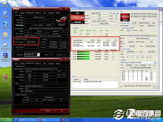Click the VID column header
163x122 pixels.
[x=115, y=40]
